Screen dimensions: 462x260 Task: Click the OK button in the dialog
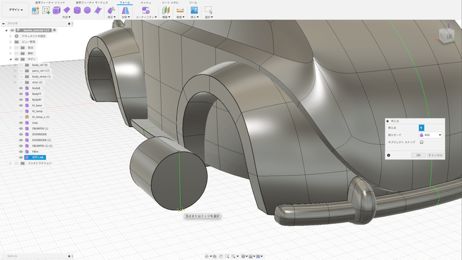click(x=418, y=155)
